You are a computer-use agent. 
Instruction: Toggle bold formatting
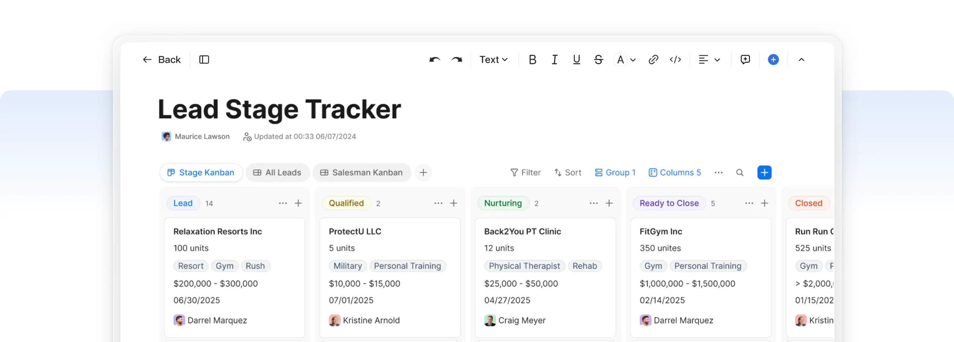[533, 59]
